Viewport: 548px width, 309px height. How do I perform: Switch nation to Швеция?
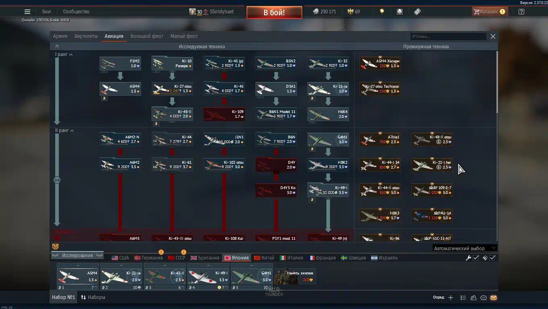(353, 258)
